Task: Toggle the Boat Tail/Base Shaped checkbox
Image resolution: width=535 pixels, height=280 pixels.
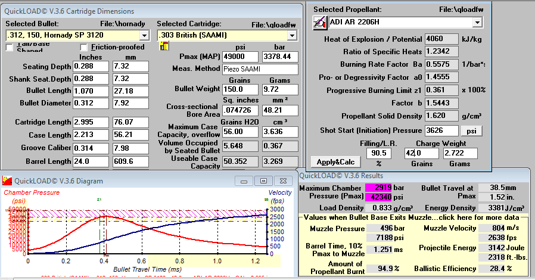Action: pos(10,48)
